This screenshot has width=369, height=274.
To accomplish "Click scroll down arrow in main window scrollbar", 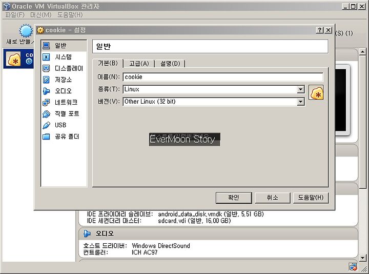I will 363,258.
